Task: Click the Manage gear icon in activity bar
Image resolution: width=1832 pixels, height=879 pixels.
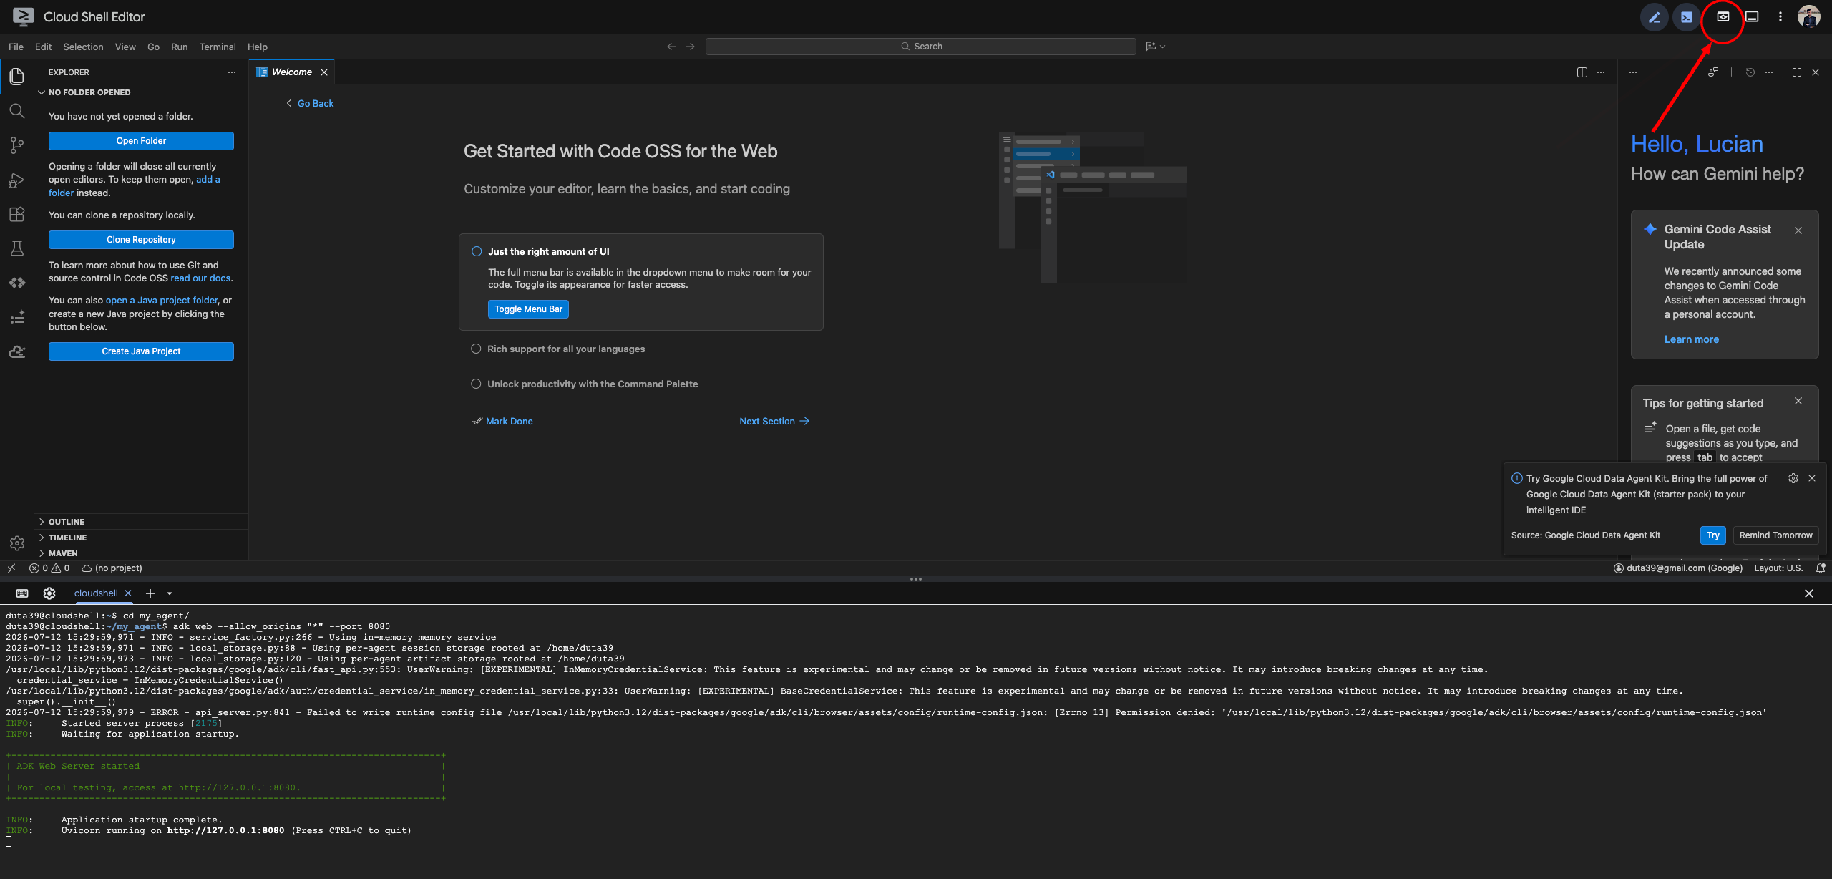Action: (x=17, y=543)
